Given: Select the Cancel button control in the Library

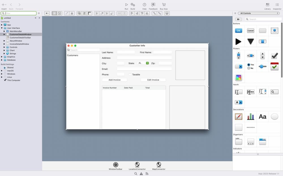Looking at the screenshot, I should point(250,30).
